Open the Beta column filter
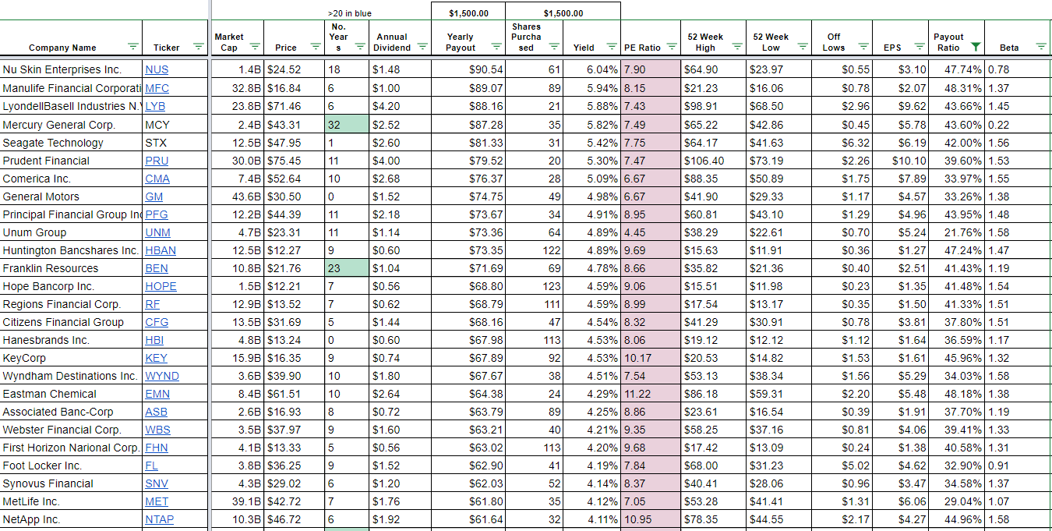Screen dimensions: 1052x531 click(x=1040, y=47)
